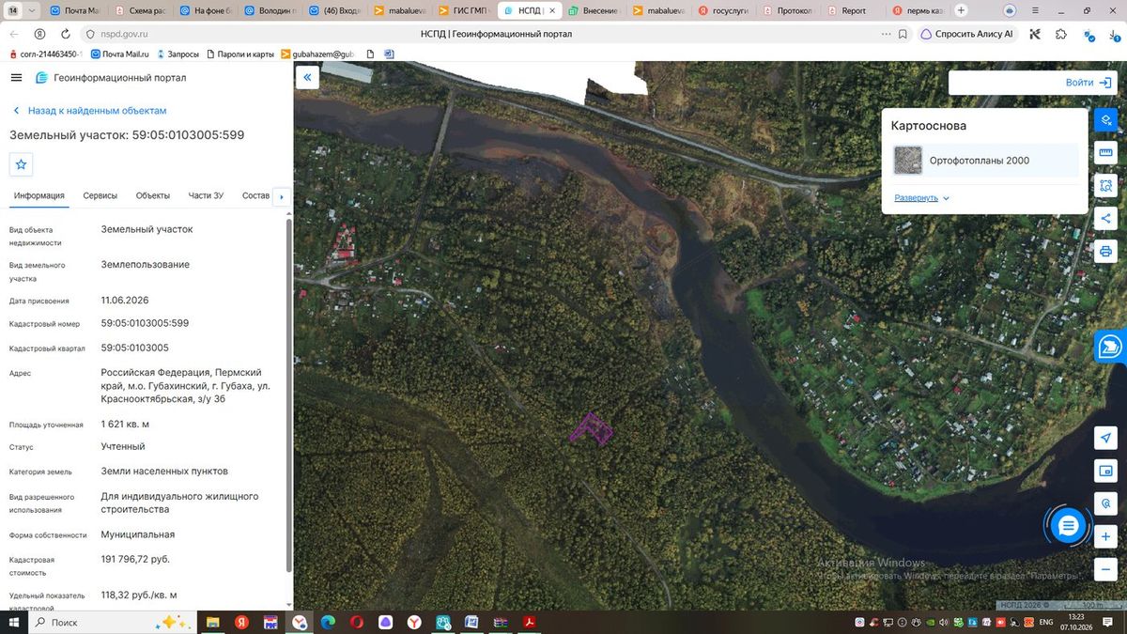The height and width of the screenshot is (634, 1127).
Task: Open the Windows Start menu
Action: click(14, 623)
